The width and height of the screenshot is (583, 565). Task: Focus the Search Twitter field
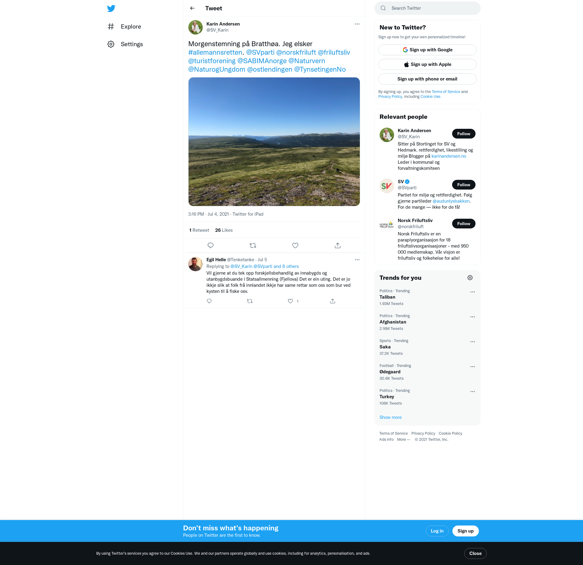point(428,8)
